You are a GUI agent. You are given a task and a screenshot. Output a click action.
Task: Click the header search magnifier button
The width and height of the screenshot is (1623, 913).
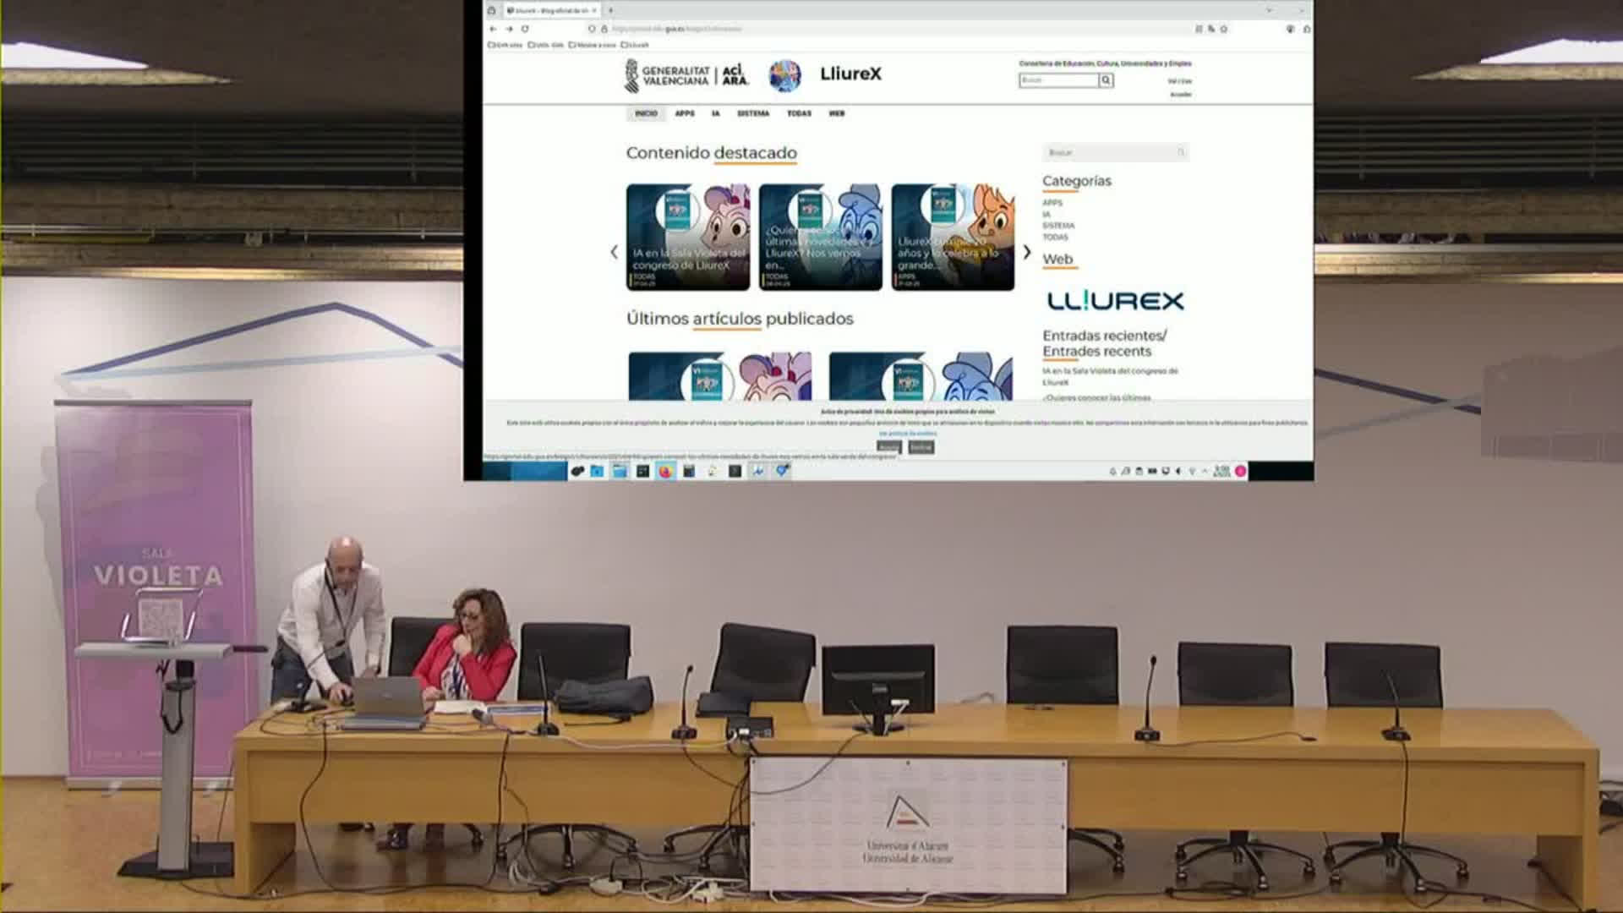coord(1106,80)
